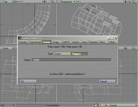This screenshot has width=138, height=107.
Task: Confirm with the Ok button
Action: [x=28, y=81]
